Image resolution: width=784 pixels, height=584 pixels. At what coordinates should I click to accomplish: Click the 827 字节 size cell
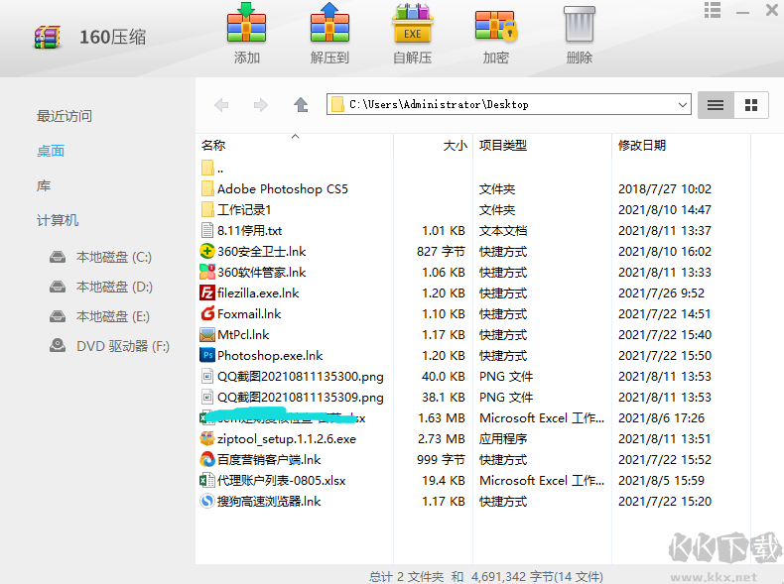tap(441, 251)
